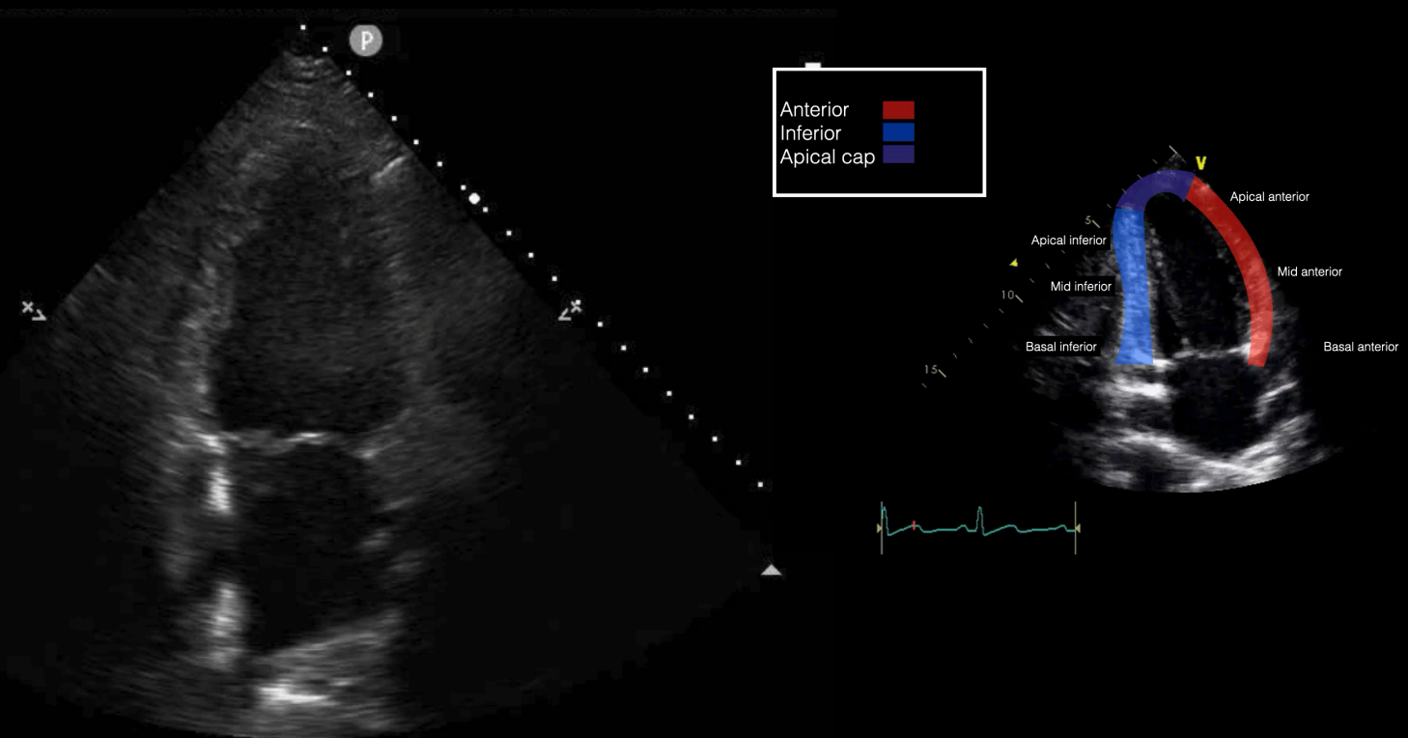Click the 15 cm depth scale label
Screen dimensions: 1408x738
[931, 370]
